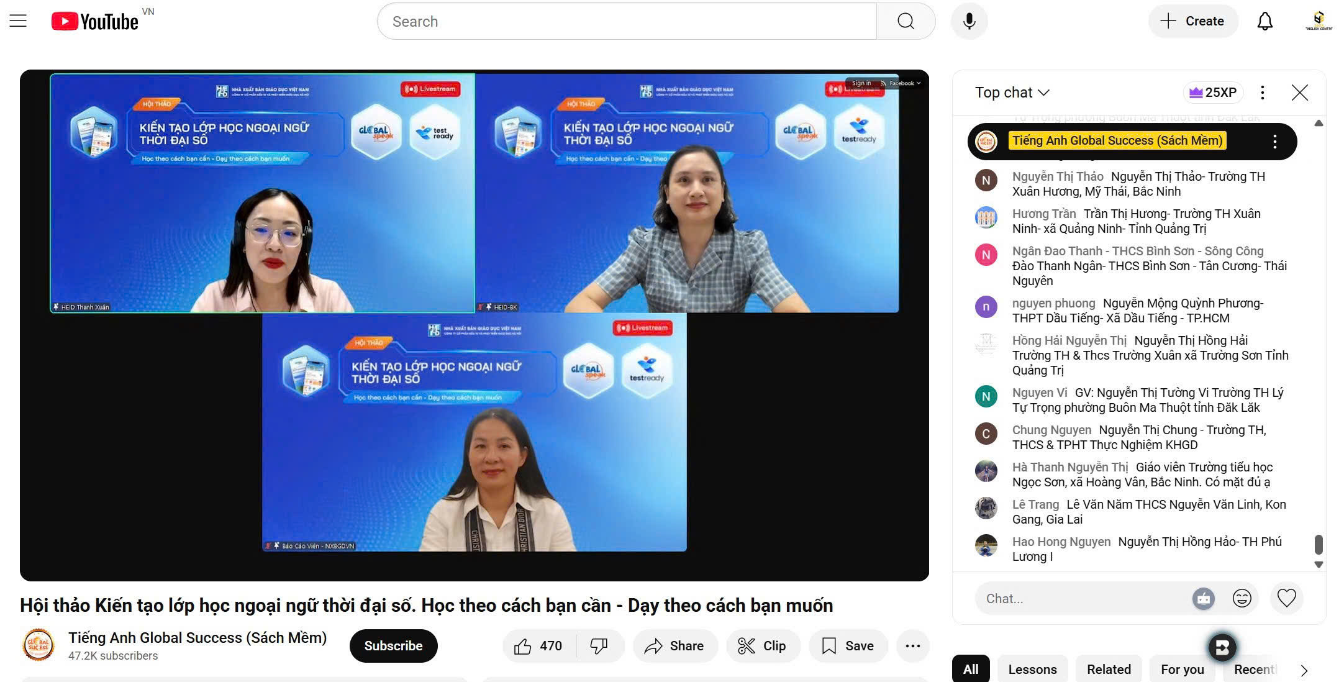Screen dimensions: 1344x682
Task: Save video to playlist
Action: pyautogui.click(x=848, y=646)
